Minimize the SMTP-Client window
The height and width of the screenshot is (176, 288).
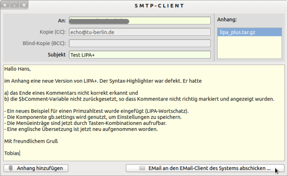(x=15, y=6)
